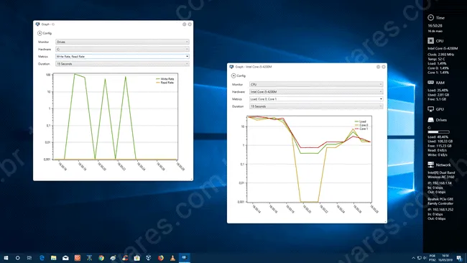Click taskbar clock showing 16:50
The width and height of the screenshot is (467, 263).
point(445,258)
